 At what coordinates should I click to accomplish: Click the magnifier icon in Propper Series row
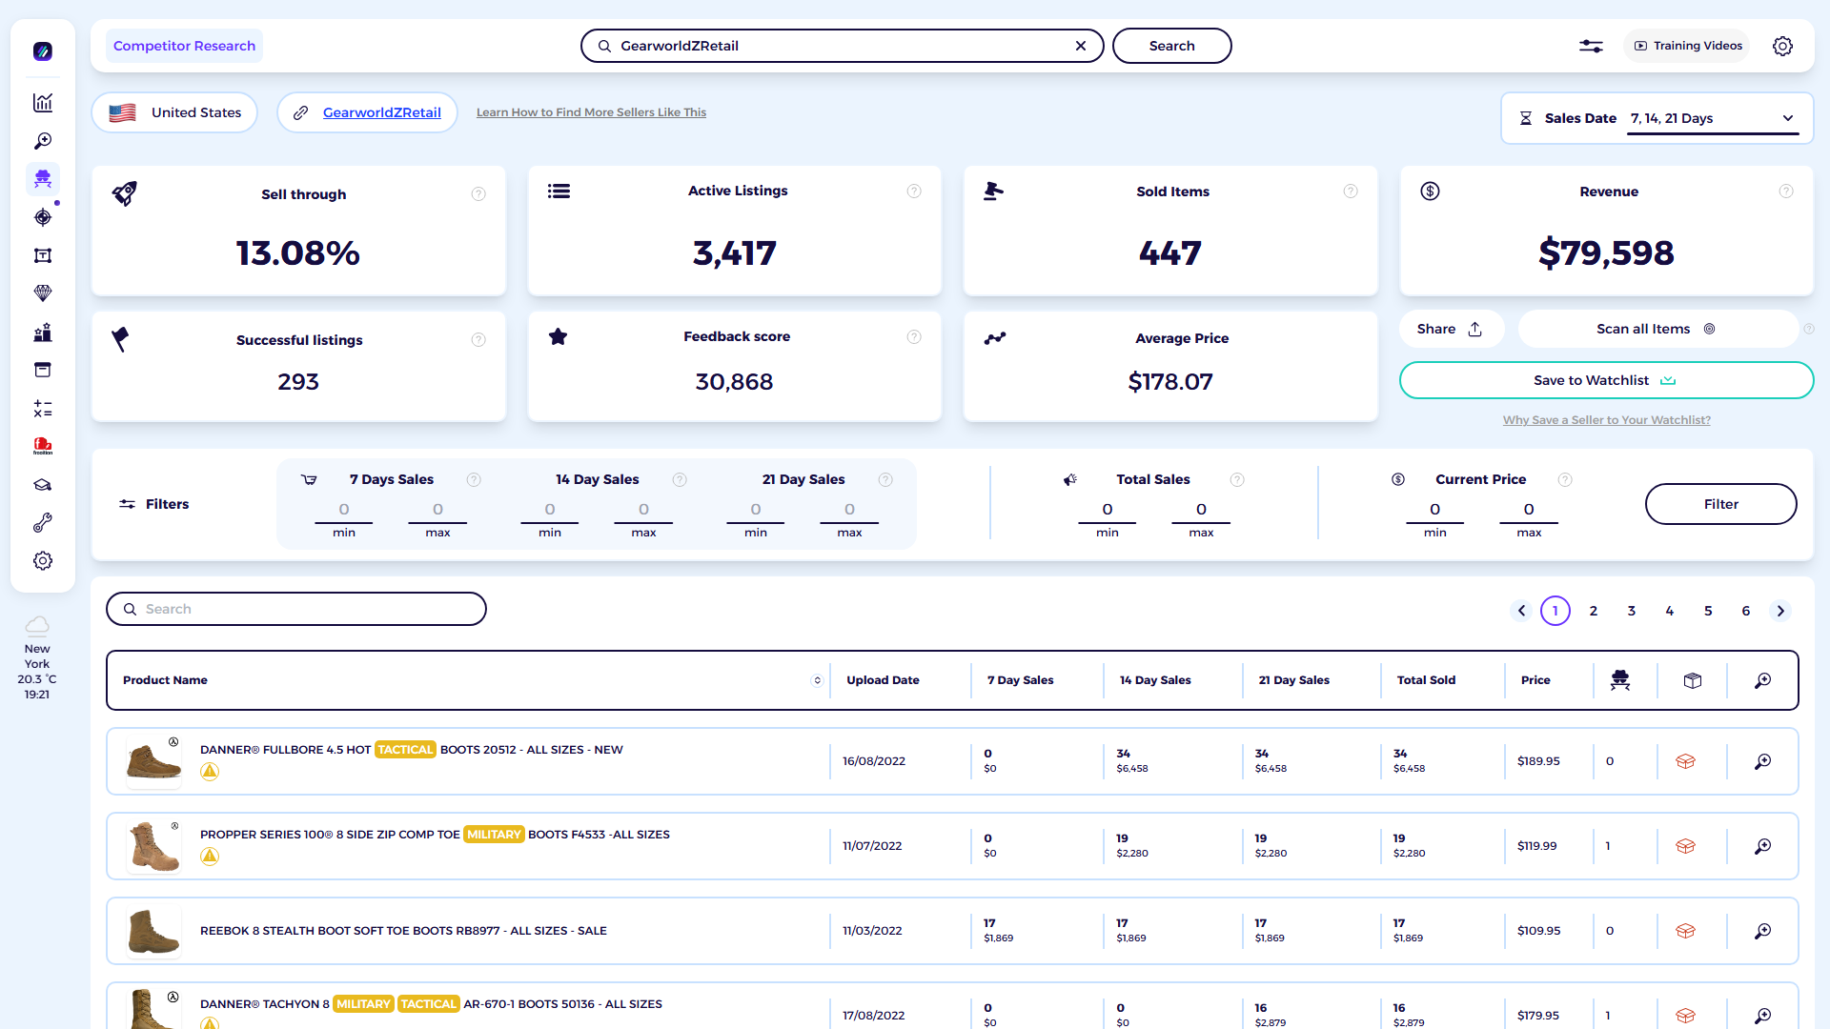coord(1763,846)
